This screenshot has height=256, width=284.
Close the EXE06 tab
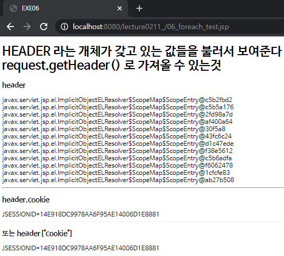click(x=120, y=8)
